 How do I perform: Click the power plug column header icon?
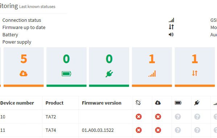click(197, 103)
